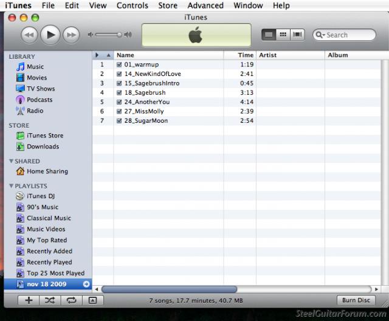Toggle repeat mode
The height and width of the screenshot is (321, 389).
pos(71,300)
